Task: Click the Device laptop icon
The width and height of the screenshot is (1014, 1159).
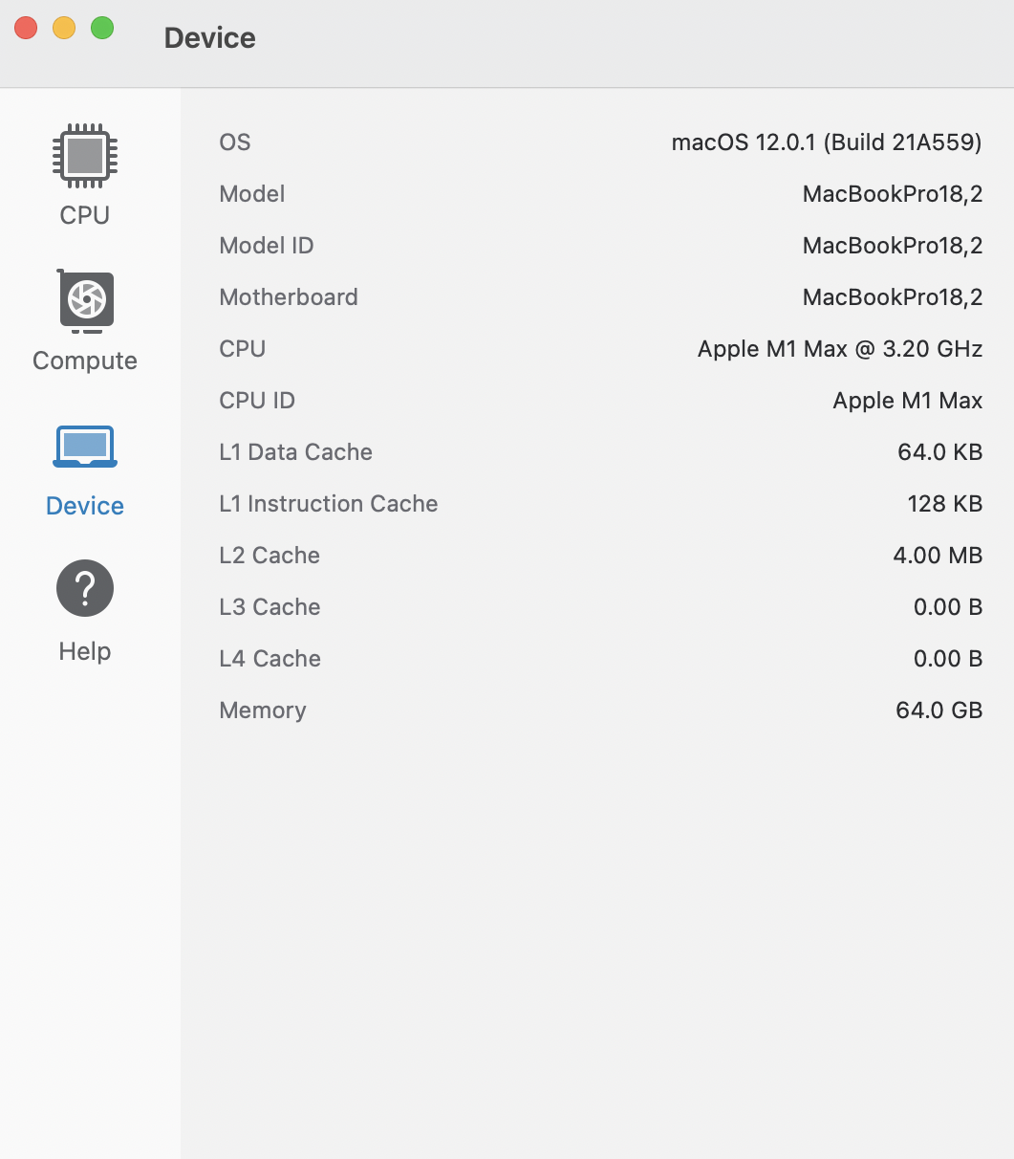Action: click(x=85, y=447)
